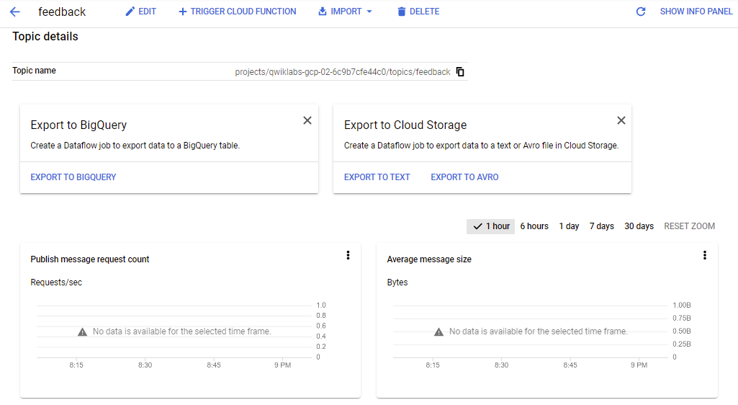This screenshot has width=738, height=405.
Task: Close the Export to Cloud Storage card
Action: pos(621,120)
